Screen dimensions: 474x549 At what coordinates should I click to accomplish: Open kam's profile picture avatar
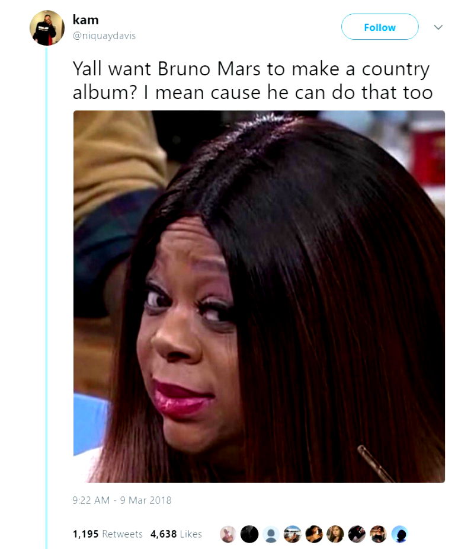47,28
